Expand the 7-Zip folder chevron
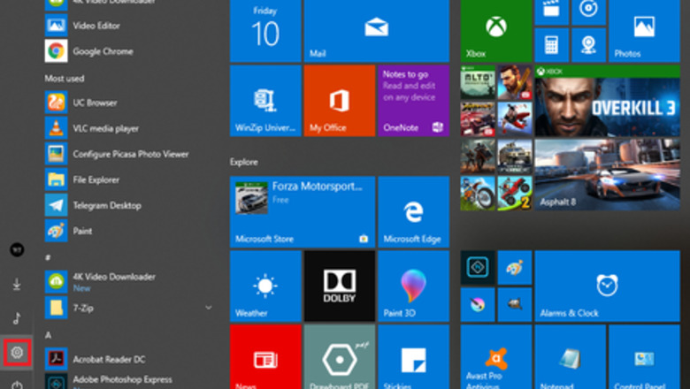690x389 pixels. pyautogui.click(x=209, y=308)
